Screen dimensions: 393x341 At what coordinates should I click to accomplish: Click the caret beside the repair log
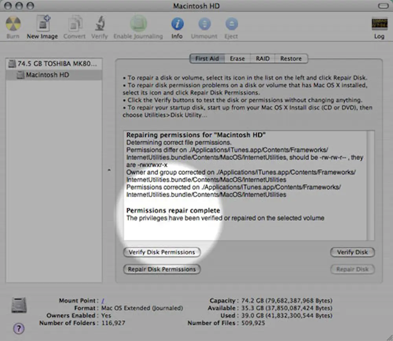(109, 170)
